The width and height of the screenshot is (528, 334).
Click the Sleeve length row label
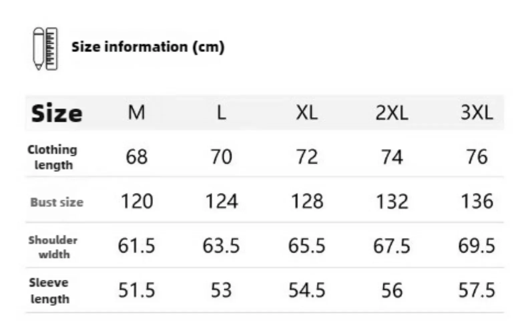(x=49, y=291)
